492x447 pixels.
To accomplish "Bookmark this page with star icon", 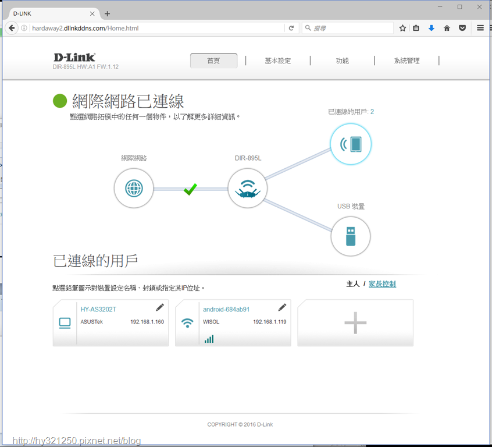I will point(402,28).
